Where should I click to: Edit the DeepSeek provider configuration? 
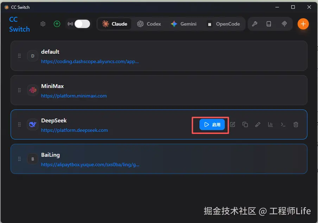pyautogui.click(x=233, y=124)
